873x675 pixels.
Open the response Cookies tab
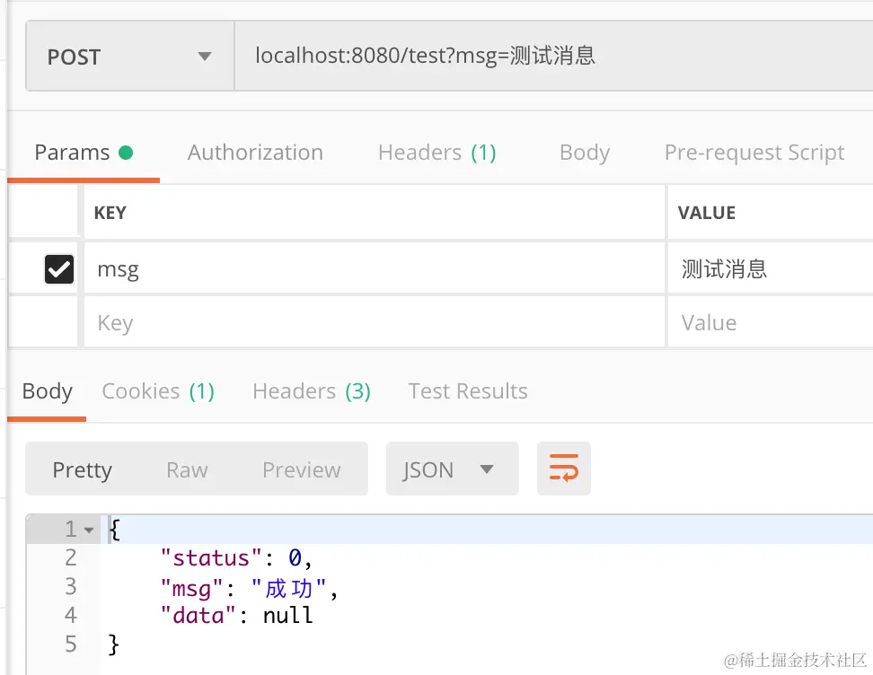158,391
